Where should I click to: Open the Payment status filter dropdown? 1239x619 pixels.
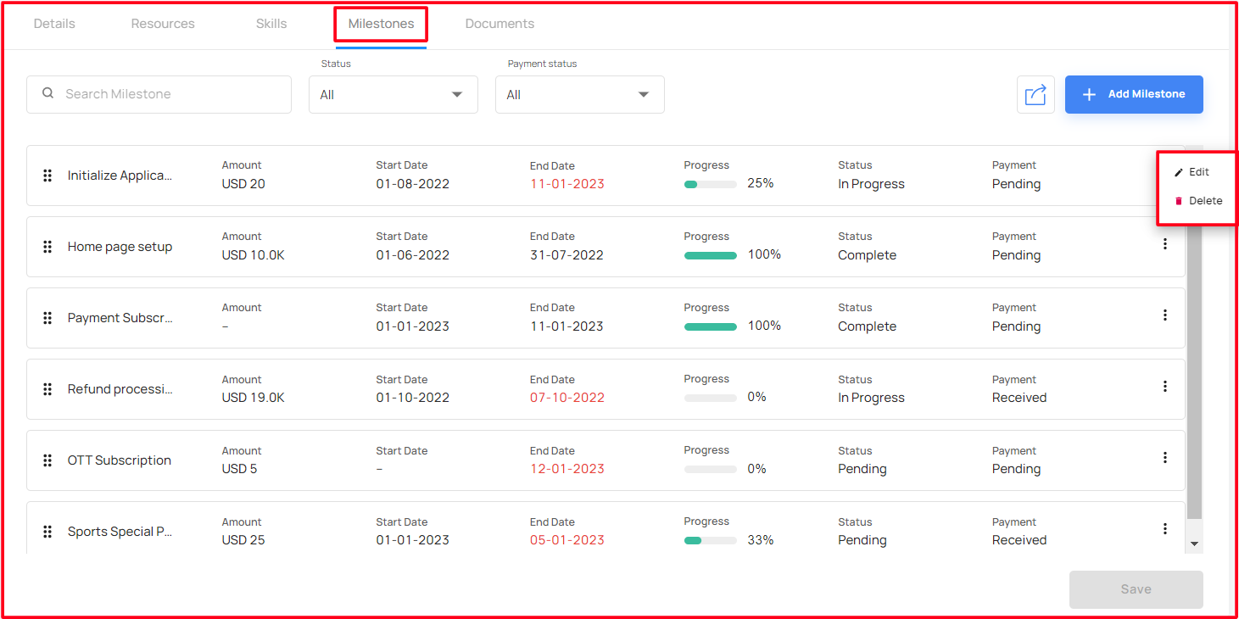580,95
